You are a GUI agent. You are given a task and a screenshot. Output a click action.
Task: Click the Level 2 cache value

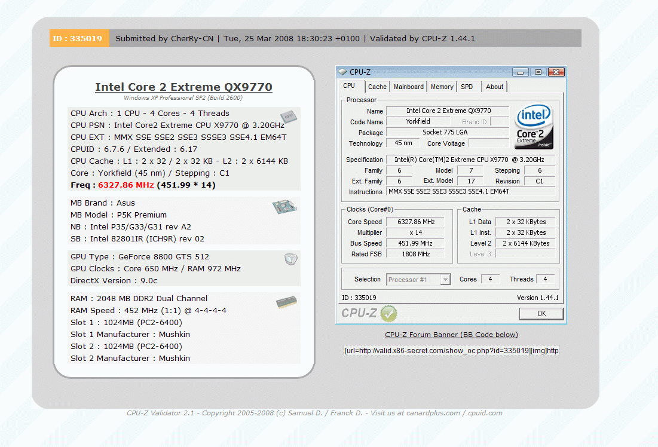pyautogui.click(x=526, y=243)
